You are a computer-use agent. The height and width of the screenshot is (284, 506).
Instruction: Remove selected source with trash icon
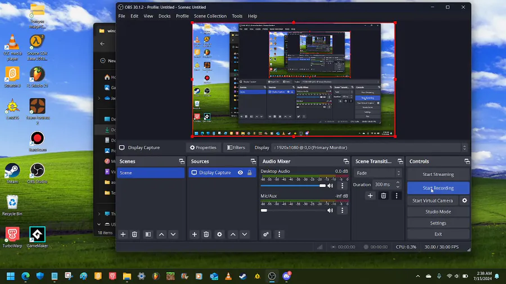[206, 235]
